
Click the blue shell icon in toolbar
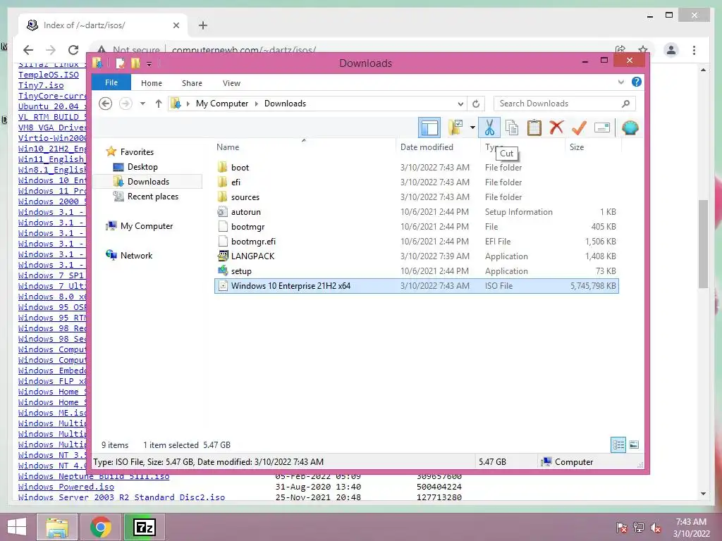point(630,128)
